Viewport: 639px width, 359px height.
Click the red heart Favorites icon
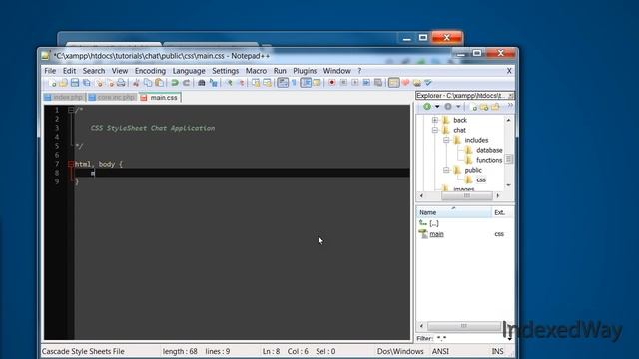(405, 83)
